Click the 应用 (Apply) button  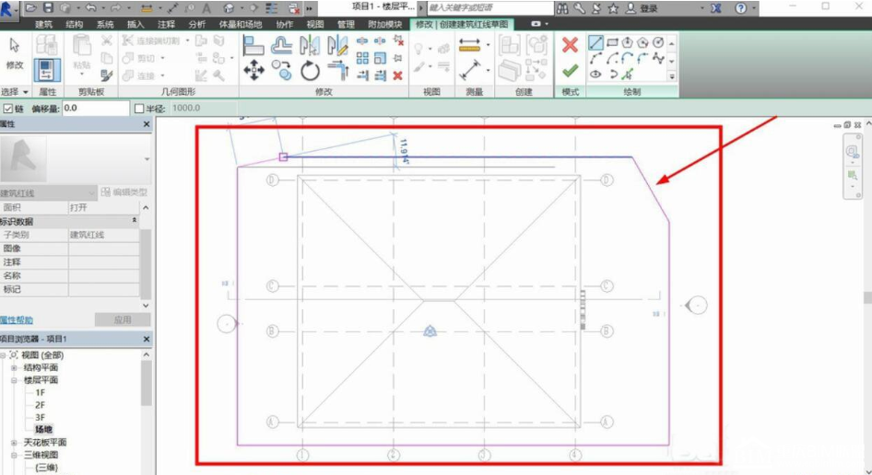click(123, 319)
